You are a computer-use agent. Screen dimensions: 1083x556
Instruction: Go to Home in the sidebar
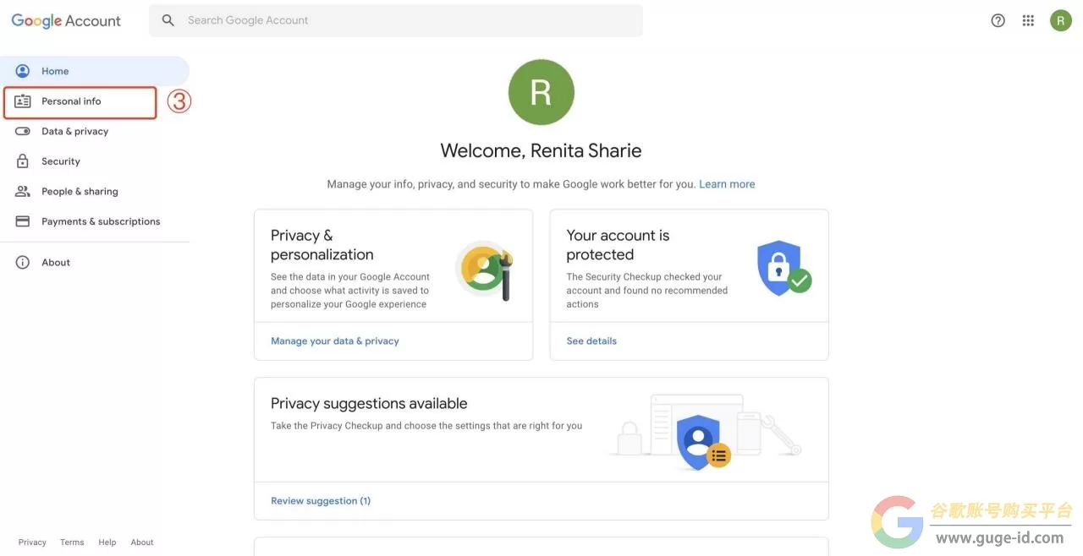pyautogui.click(x=96, y=71)
